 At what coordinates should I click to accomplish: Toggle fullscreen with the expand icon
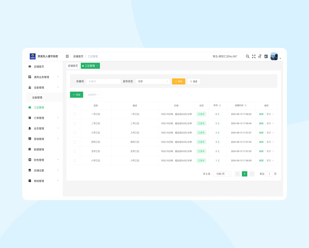coord(254,56)
